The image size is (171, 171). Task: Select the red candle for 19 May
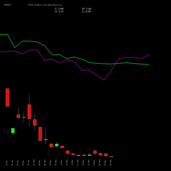(95, 152)
